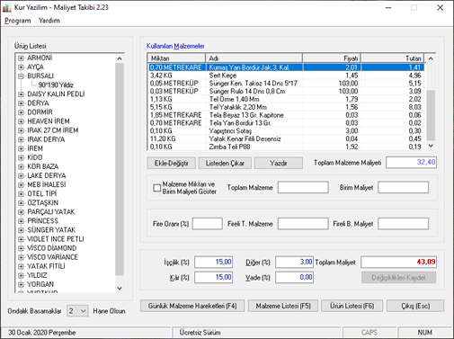
Task: Select KÖR BAZA product item
Action: click(43, 166)
